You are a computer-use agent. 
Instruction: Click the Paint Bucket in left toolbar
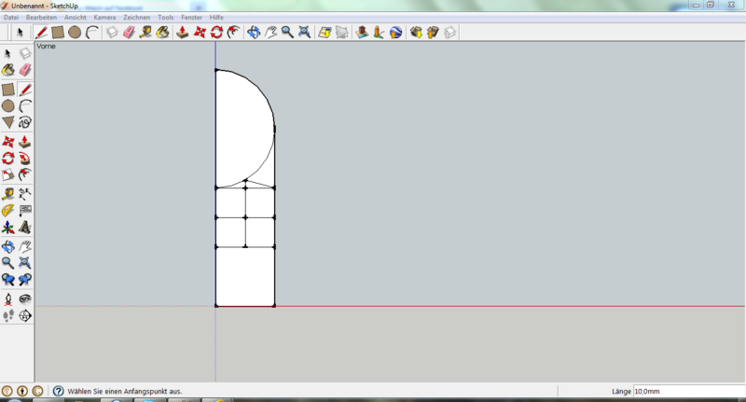8,69
